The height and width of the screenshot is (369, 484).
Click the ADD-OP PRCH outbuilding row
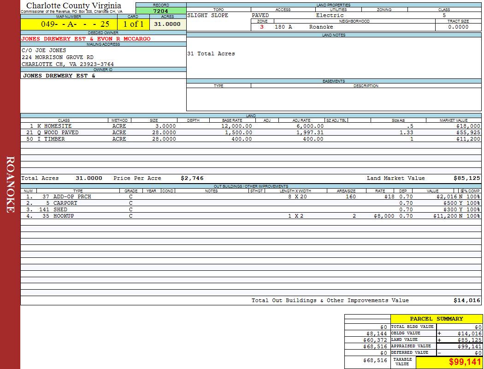click(x=66, y=196)
